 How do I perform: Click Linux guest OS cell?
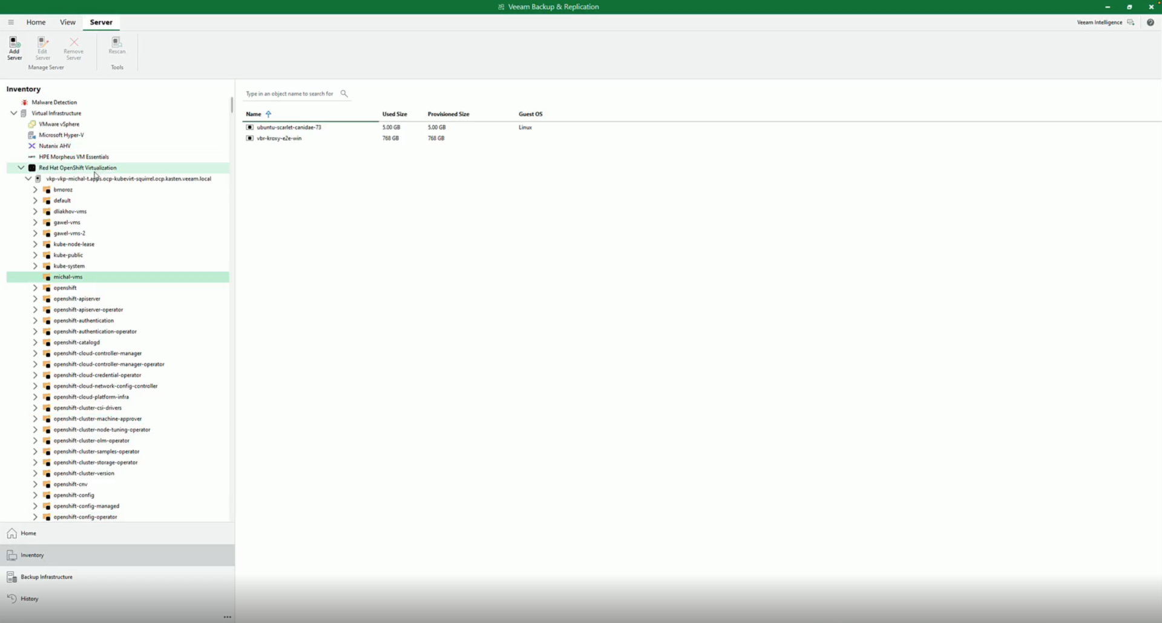click(x=525, y=128)
